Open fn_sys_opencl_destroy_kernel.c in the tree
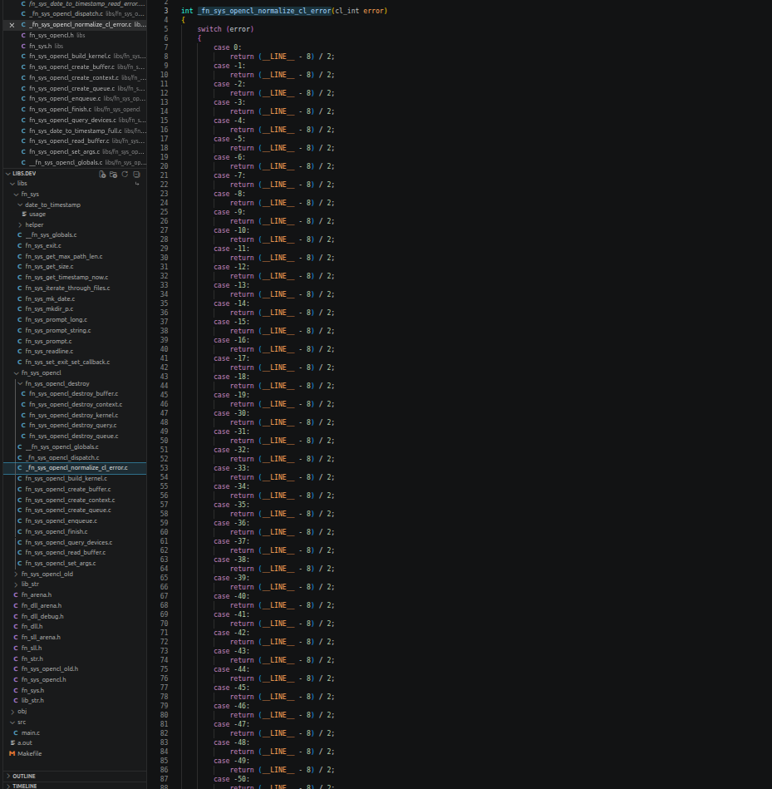Viewport: 772px width, 789px height. click(x=75, y=415)
